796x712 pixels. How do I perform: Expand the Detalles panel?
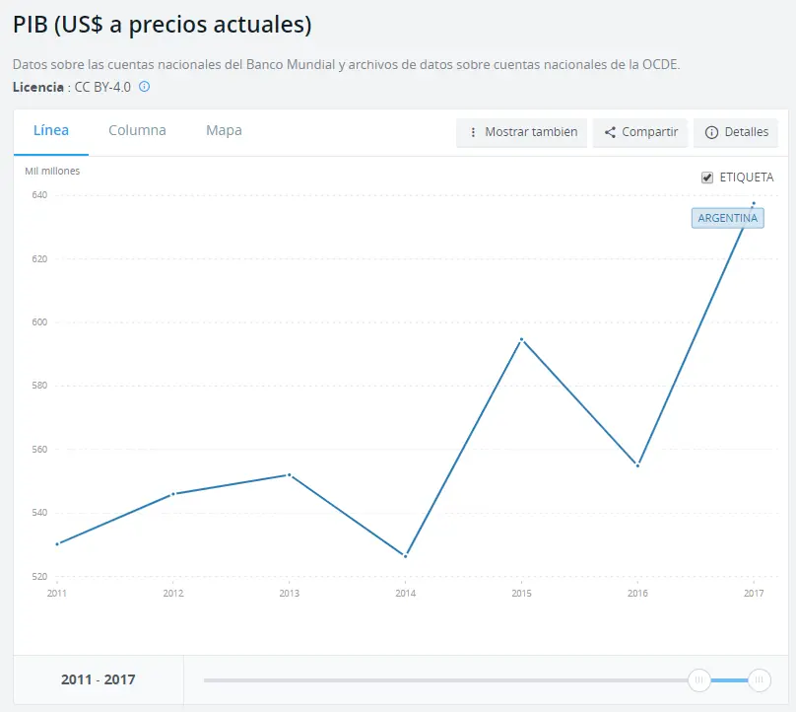click(x=735, y=132)
